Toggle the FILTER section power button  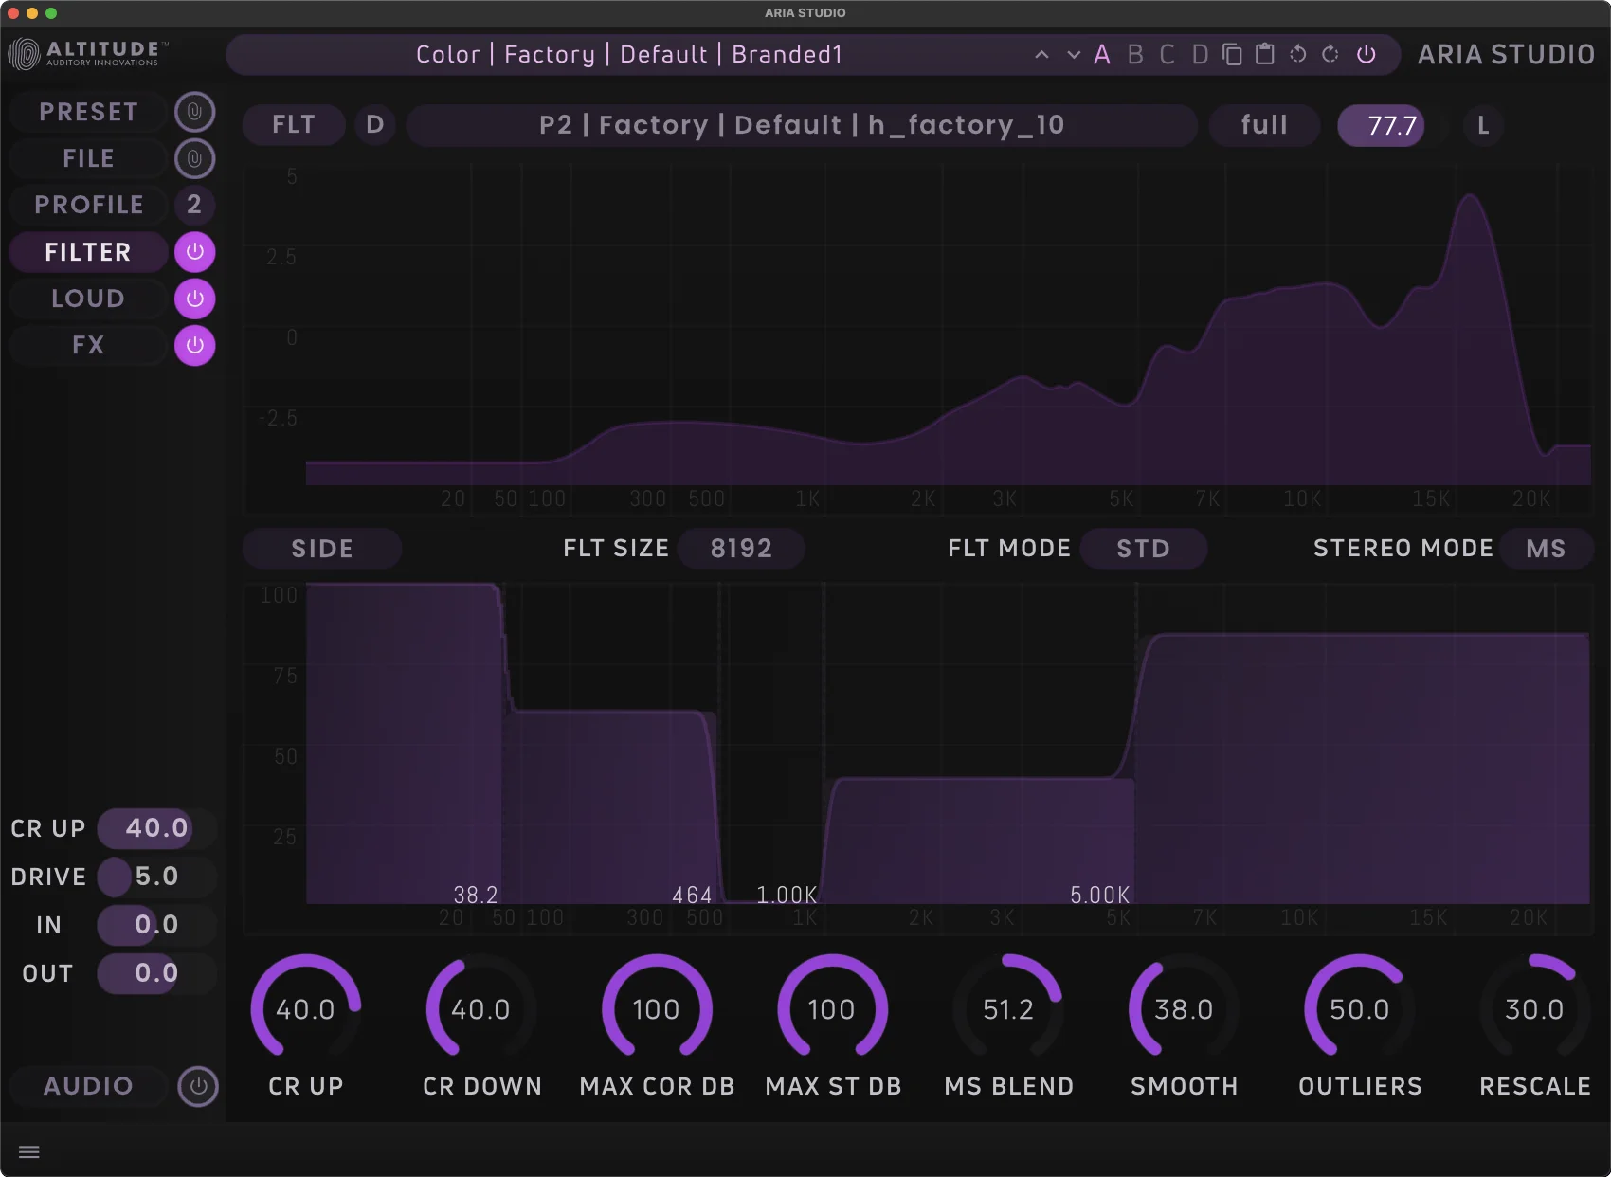point(194,251)
